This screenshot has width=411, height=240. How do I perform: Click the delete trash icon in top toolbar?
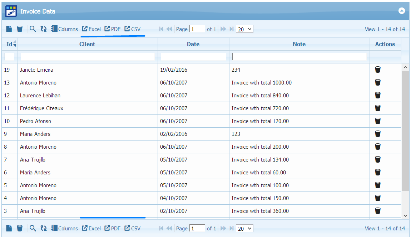[20, 29]
